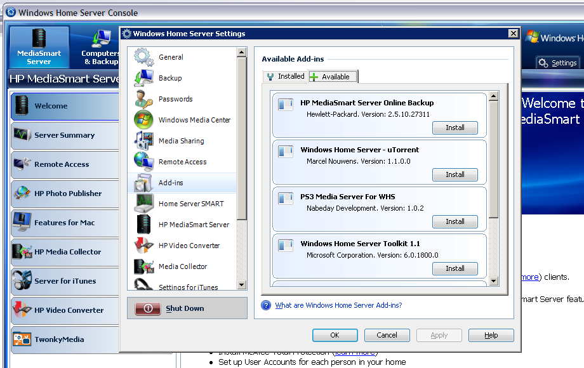Select Remote Access in the sidebar
This screenshot has width=584, height=368.
(x=22, y=165)
